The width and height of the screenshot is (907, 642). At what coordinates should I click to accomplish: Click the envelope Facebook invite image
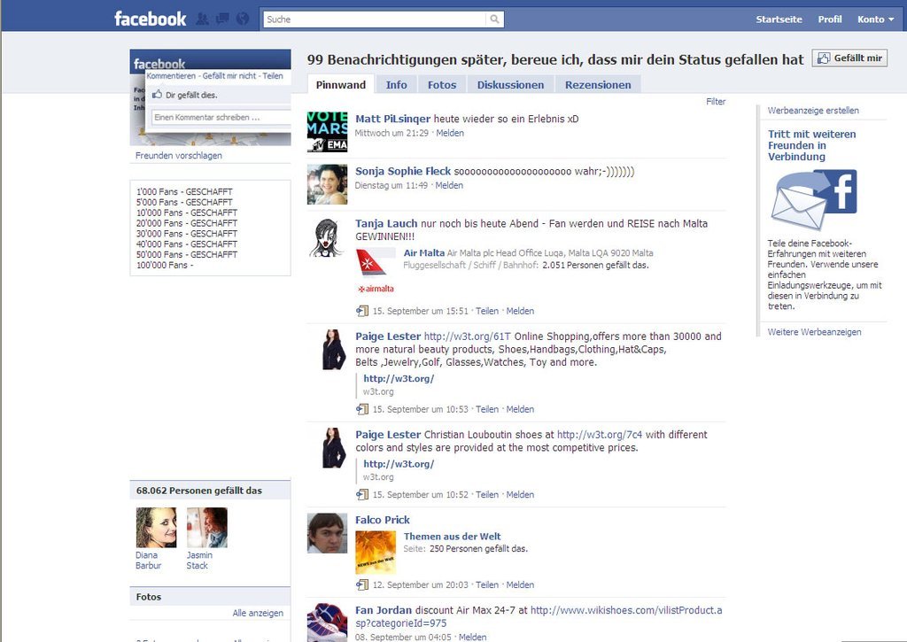(x=814, y=200)
